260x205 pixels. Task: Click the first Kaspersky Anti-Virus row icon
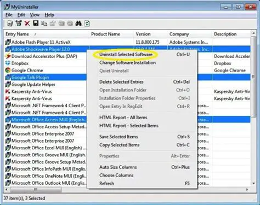click(x=8, y=91)
